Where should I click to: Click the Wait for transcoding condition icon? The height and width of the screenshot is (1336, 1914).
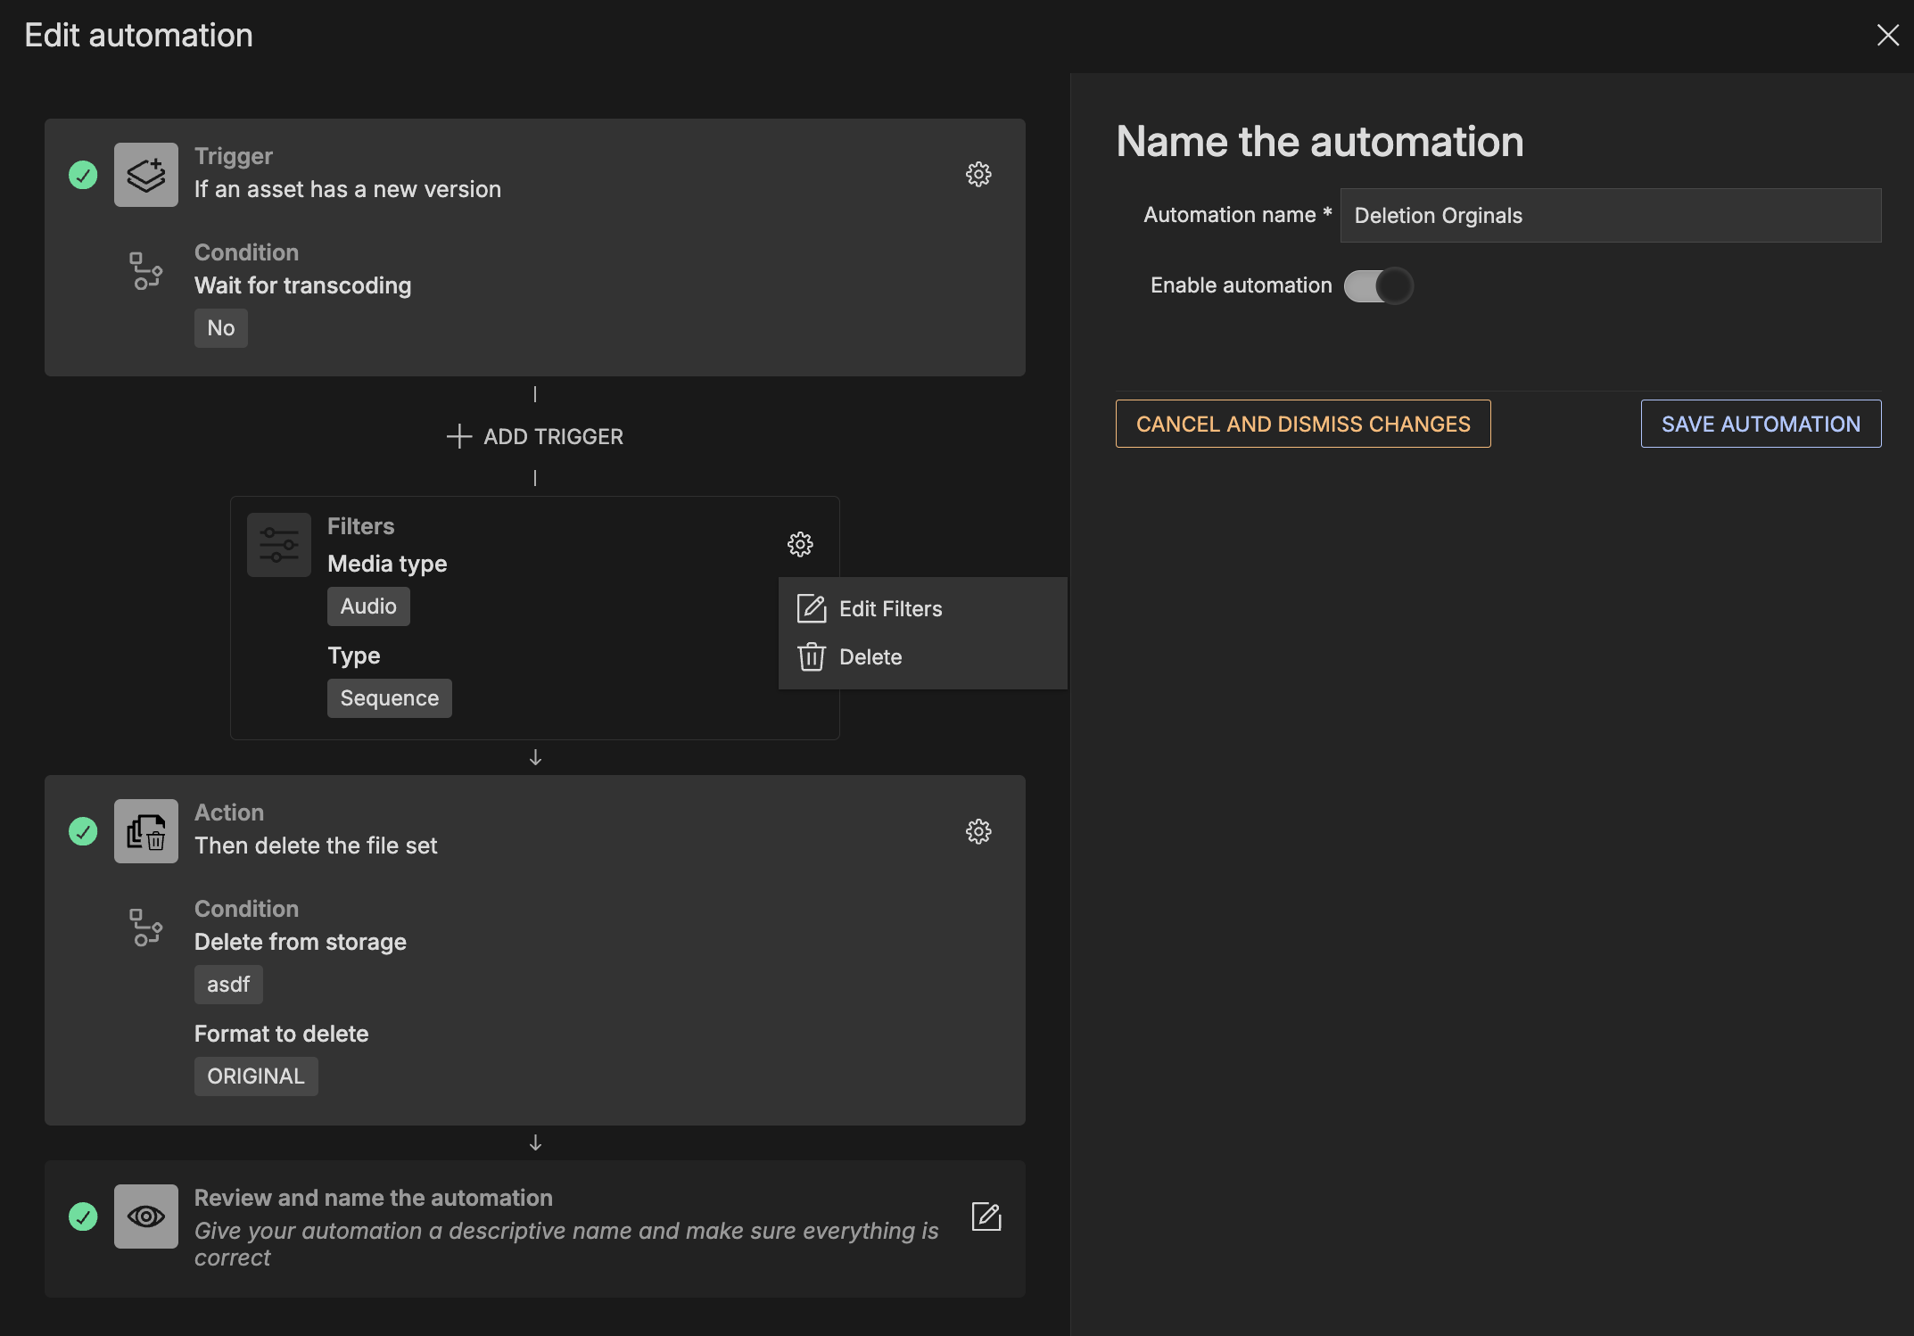tap(146, 271)
